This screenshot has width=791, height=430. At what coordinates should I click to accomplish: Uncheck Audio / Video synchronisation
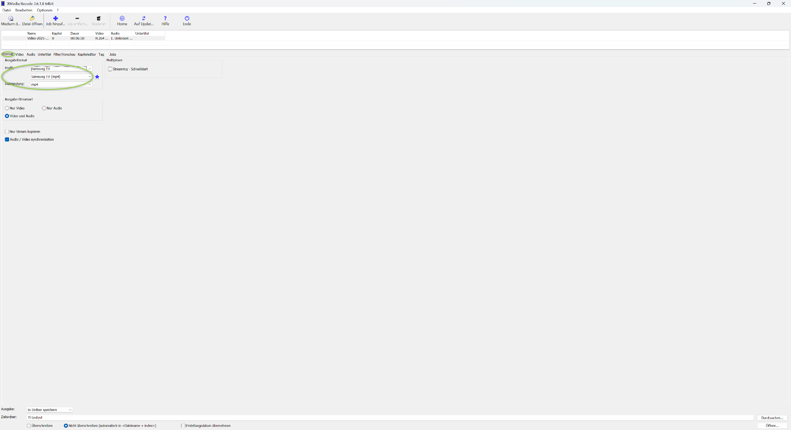click(7, 140)
